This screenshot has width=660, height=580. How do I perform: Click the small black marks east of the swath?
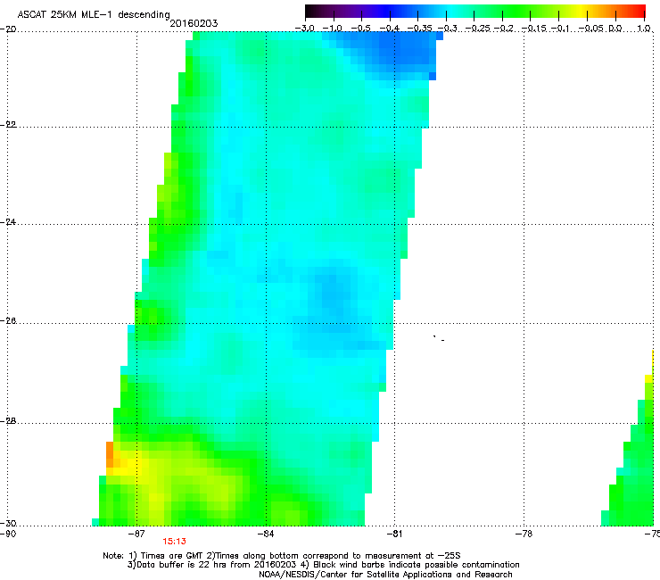coord(439,338)
